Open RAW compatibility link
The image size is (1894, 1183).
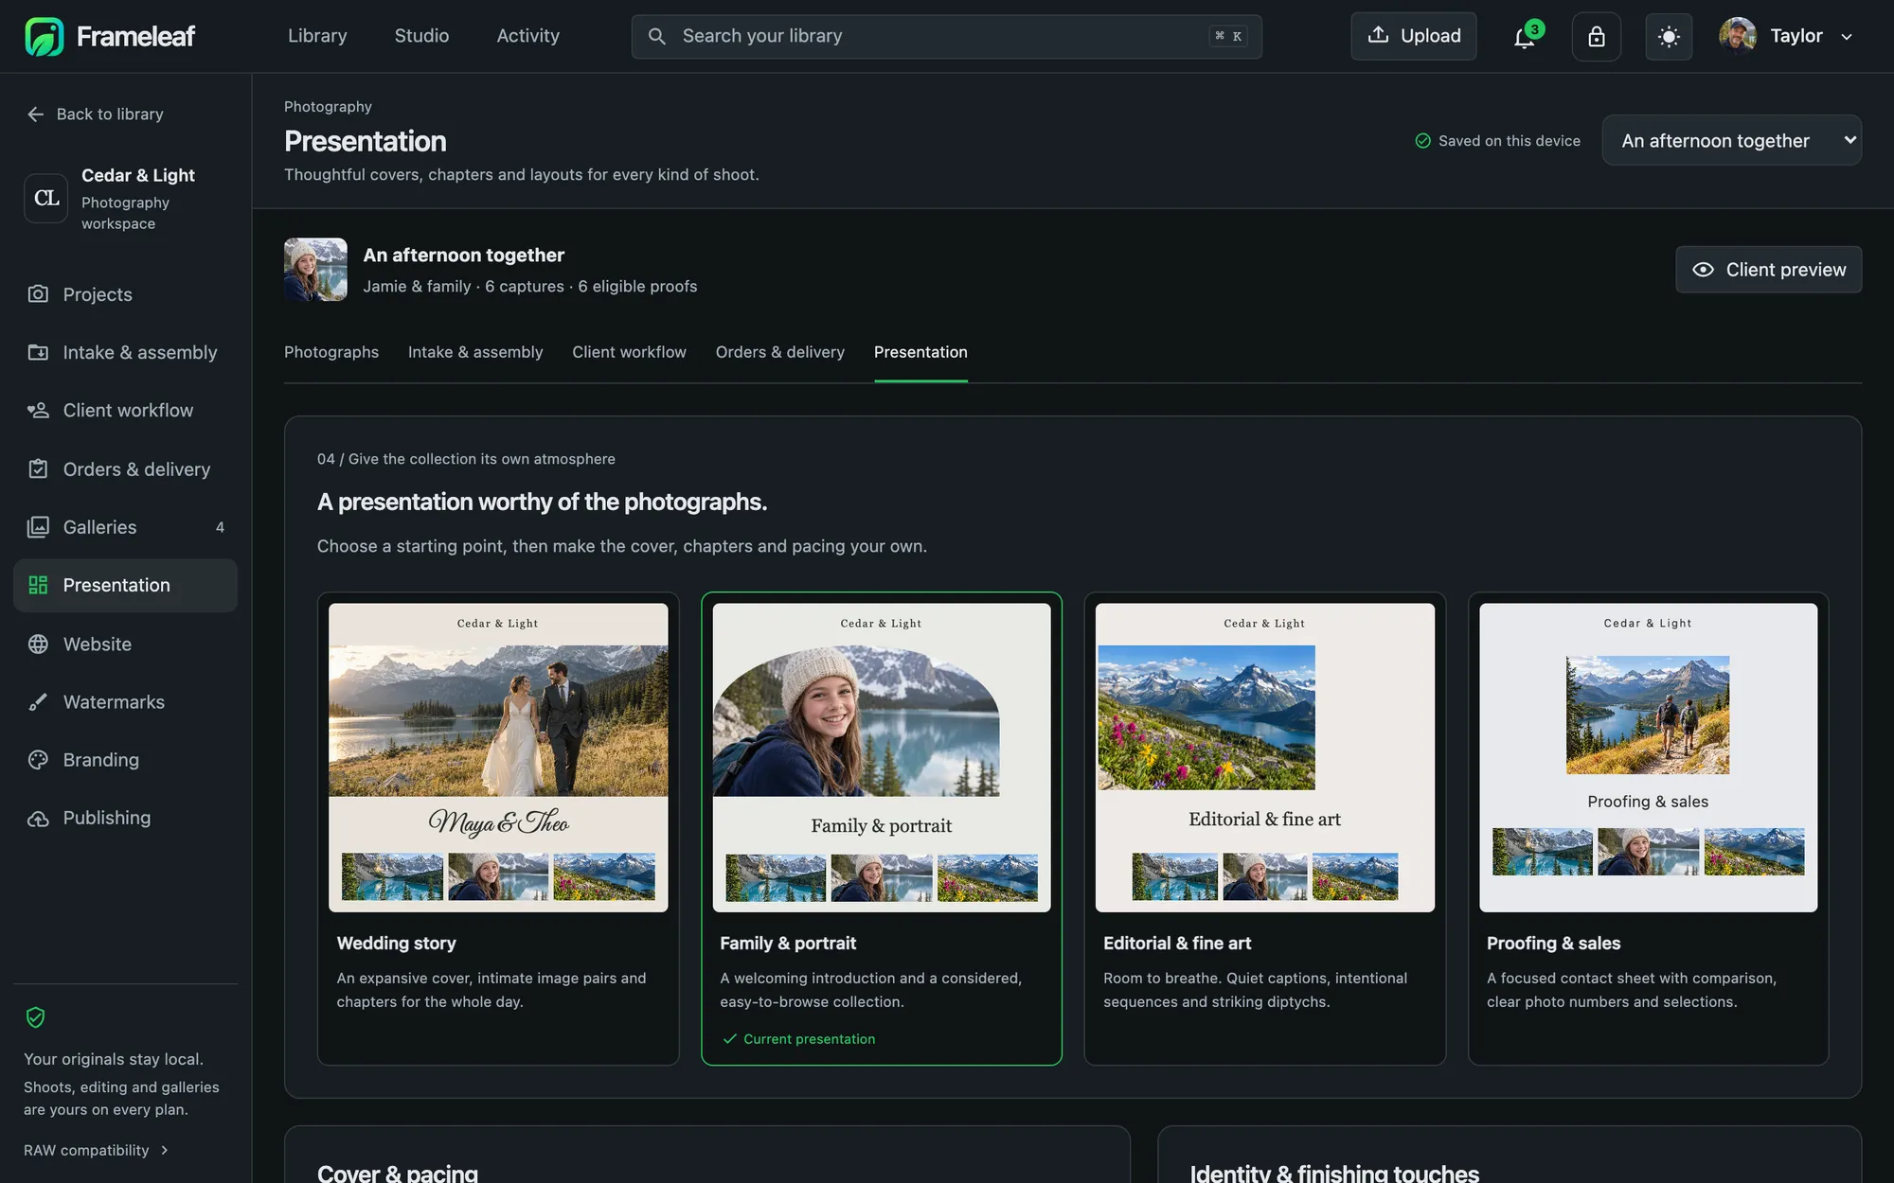coord(96,1150)
